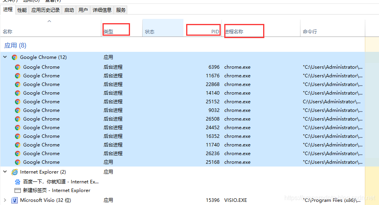Open the 应用历史记录 tab
Screen dimensions: 379x205
tap(46, 10)
